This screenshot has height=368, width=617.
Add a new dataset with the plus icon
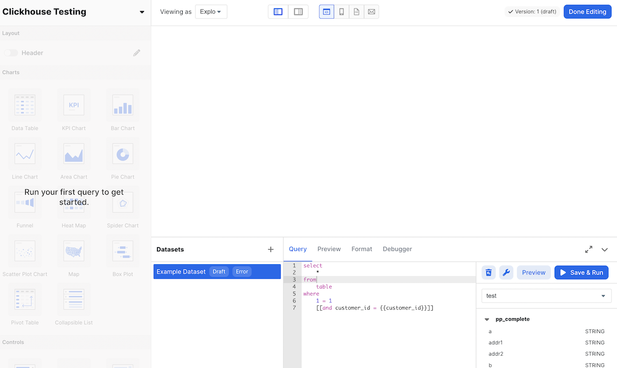[x=270, y=249]
